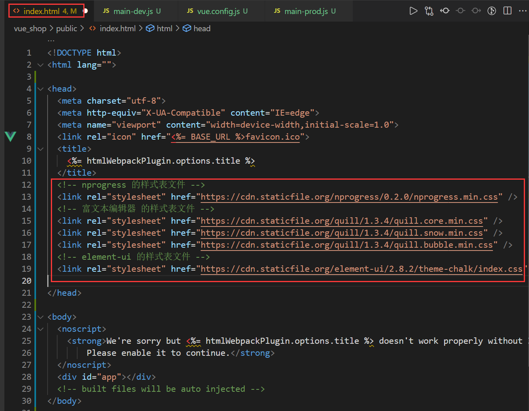Collapse the html tag on line 2
This screenshot has height=411, width=529.
pos(40,65)
